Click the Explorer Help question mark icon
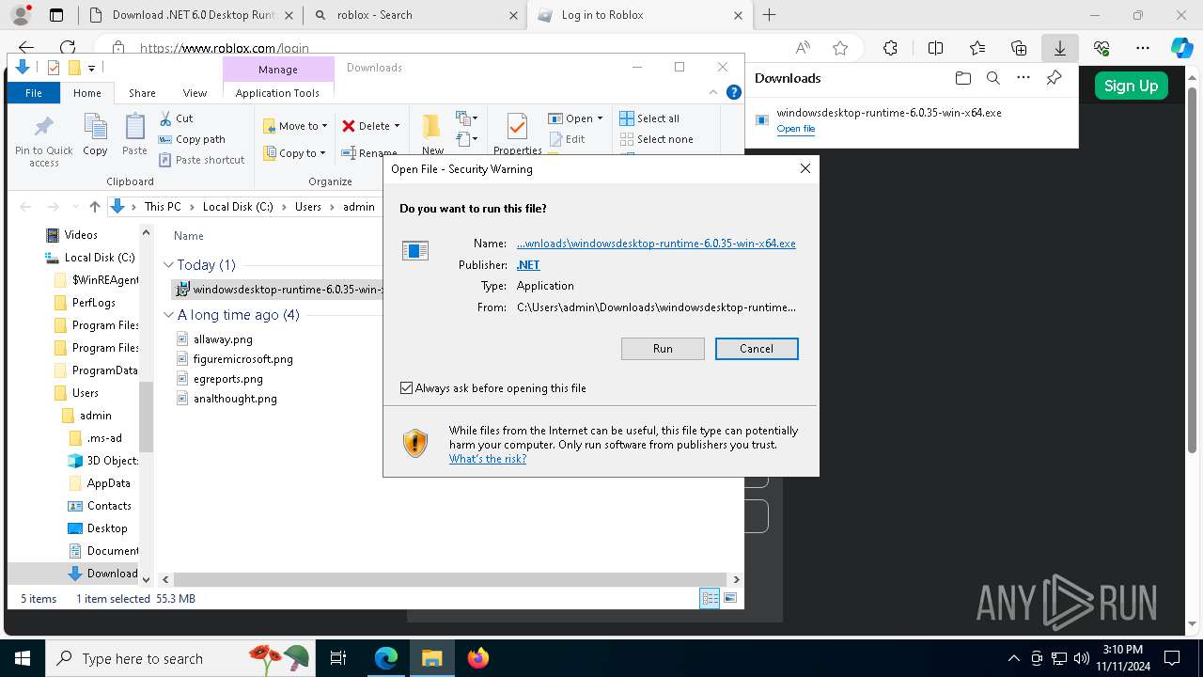1203x677 pixels. tap(734, 92)
